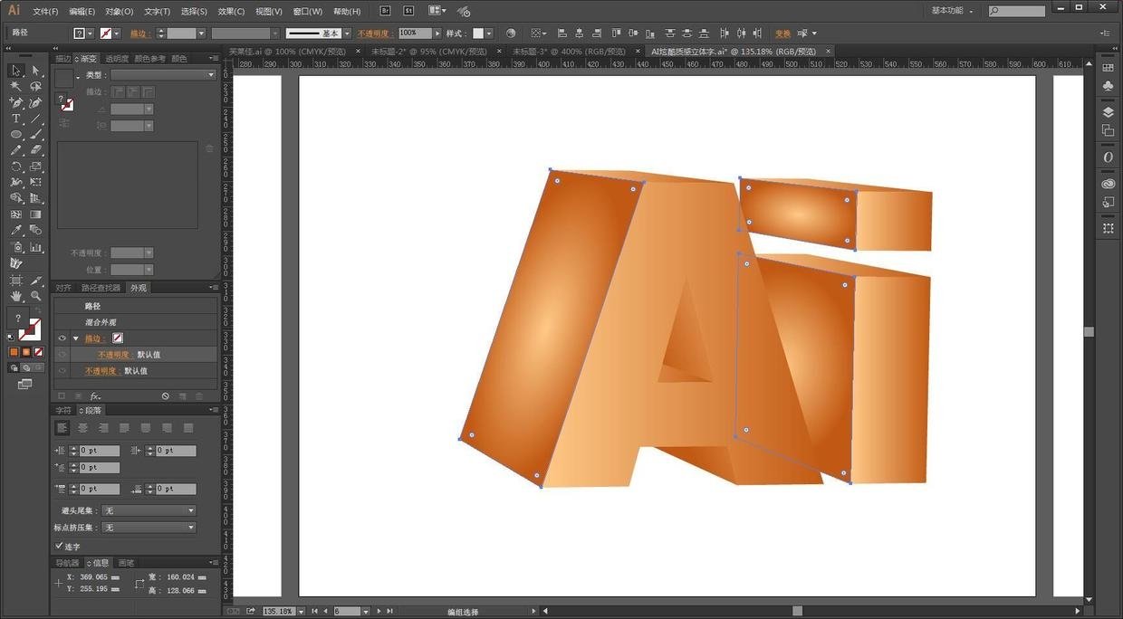Select the Hand tool
The image size is (1123, 619).
16,295
